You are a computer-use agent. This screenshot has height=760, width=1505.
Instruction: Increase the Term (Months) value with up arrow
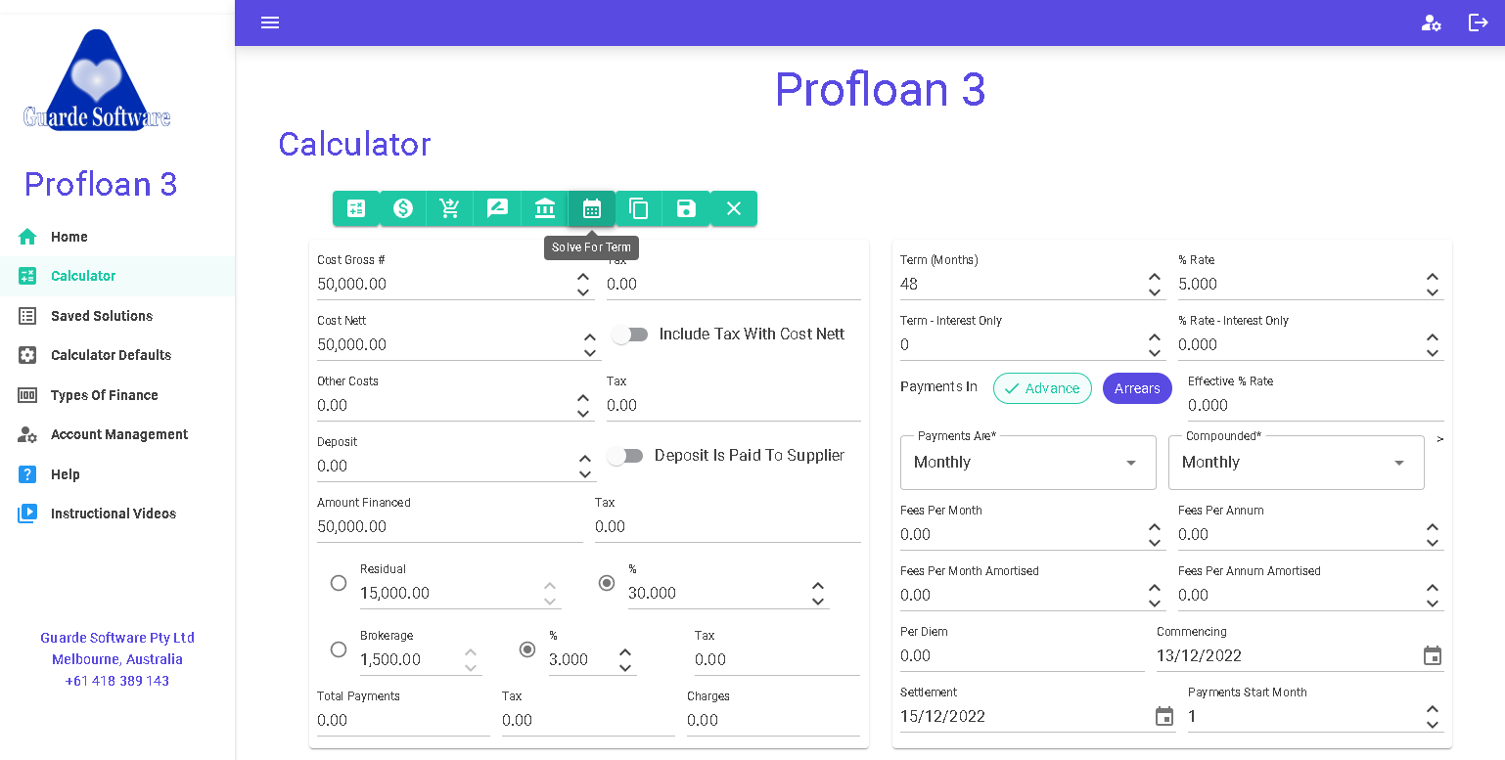pyautogui.click(x=1155, y=278)
